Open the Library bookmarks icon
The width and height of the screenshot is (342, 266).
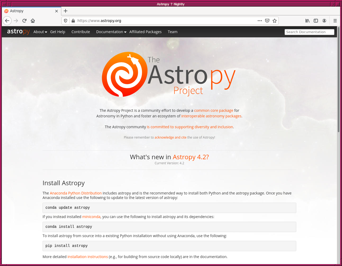(307, 21)
